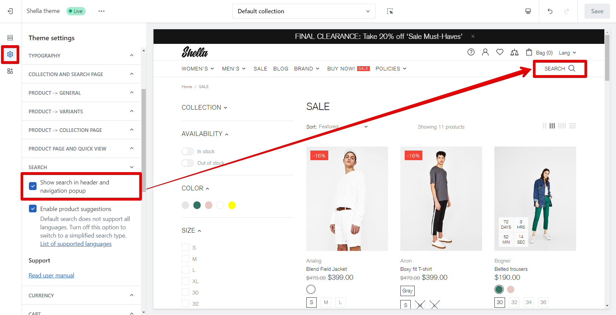616x315 pixels.
Task: Toggle the In stock availability switch
Action: pyautogui.click(x=188, y=152)
